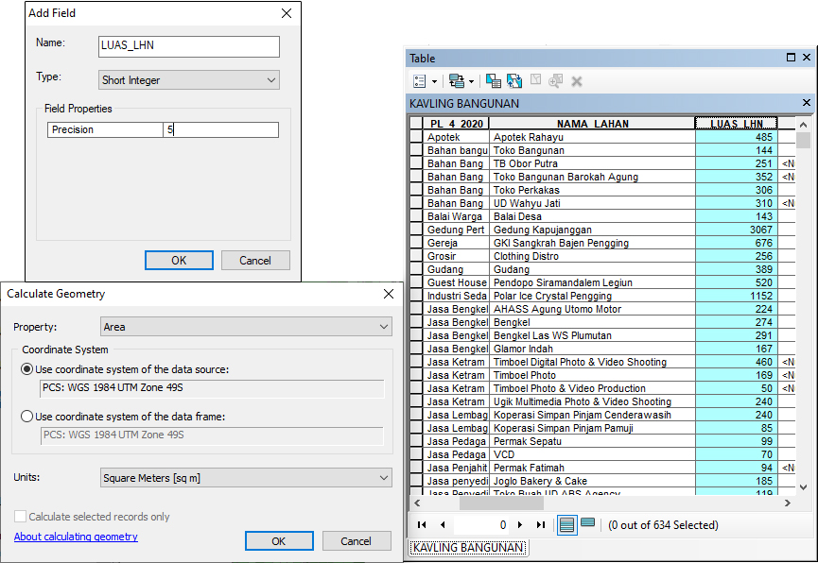
Task: Move to beginning of table records
Action: click(422, 525)
